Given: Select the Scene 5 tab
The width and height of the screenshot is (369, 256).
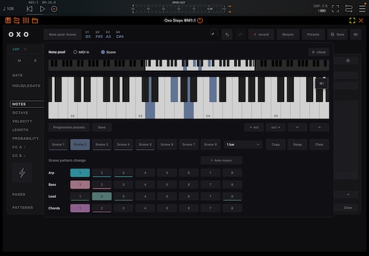Looking at the screenshot, I should point(145,144).
